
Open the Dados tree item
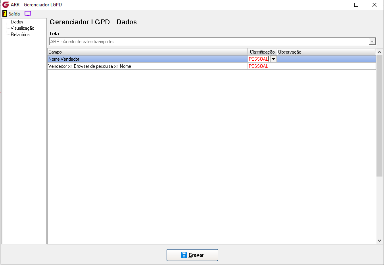(x=17, y=22)
